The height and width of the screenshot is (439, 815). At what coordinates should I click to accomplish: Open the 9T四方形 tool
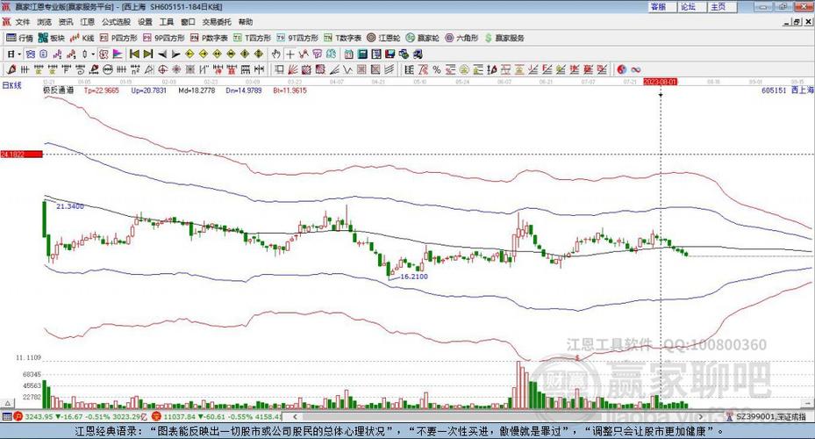pos(297,38)
